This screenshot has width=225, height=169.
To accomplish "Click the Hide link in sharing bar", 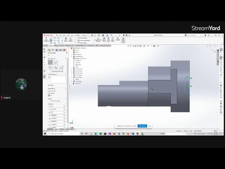I will point(149,126).
